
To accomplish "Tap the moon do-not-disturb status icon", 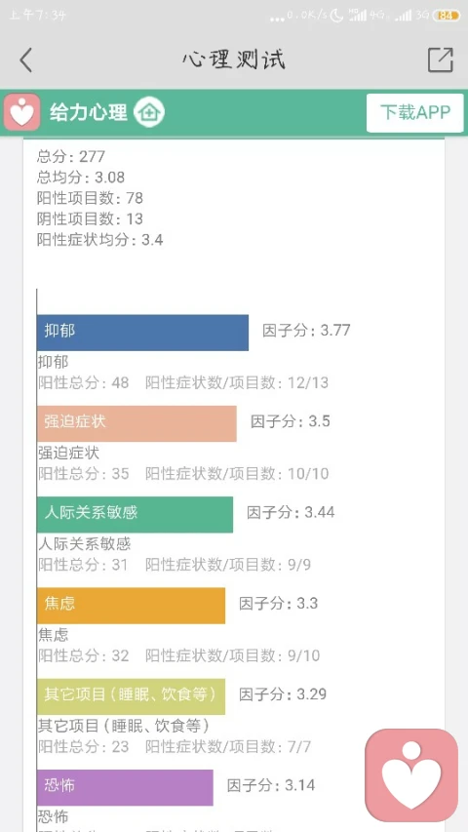I will pyautogui.click(x=336, y=16).
